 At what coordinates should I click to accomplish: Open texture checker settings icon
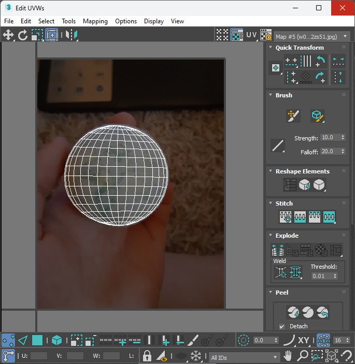pos(266,35)
